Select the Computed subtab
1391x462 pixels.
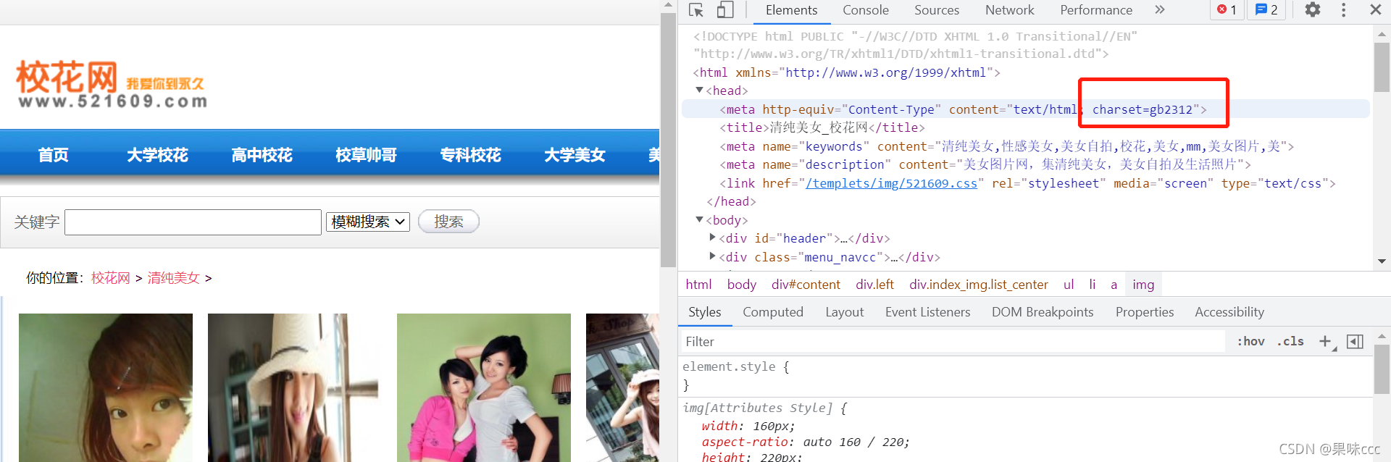click(x=773, y=312)
